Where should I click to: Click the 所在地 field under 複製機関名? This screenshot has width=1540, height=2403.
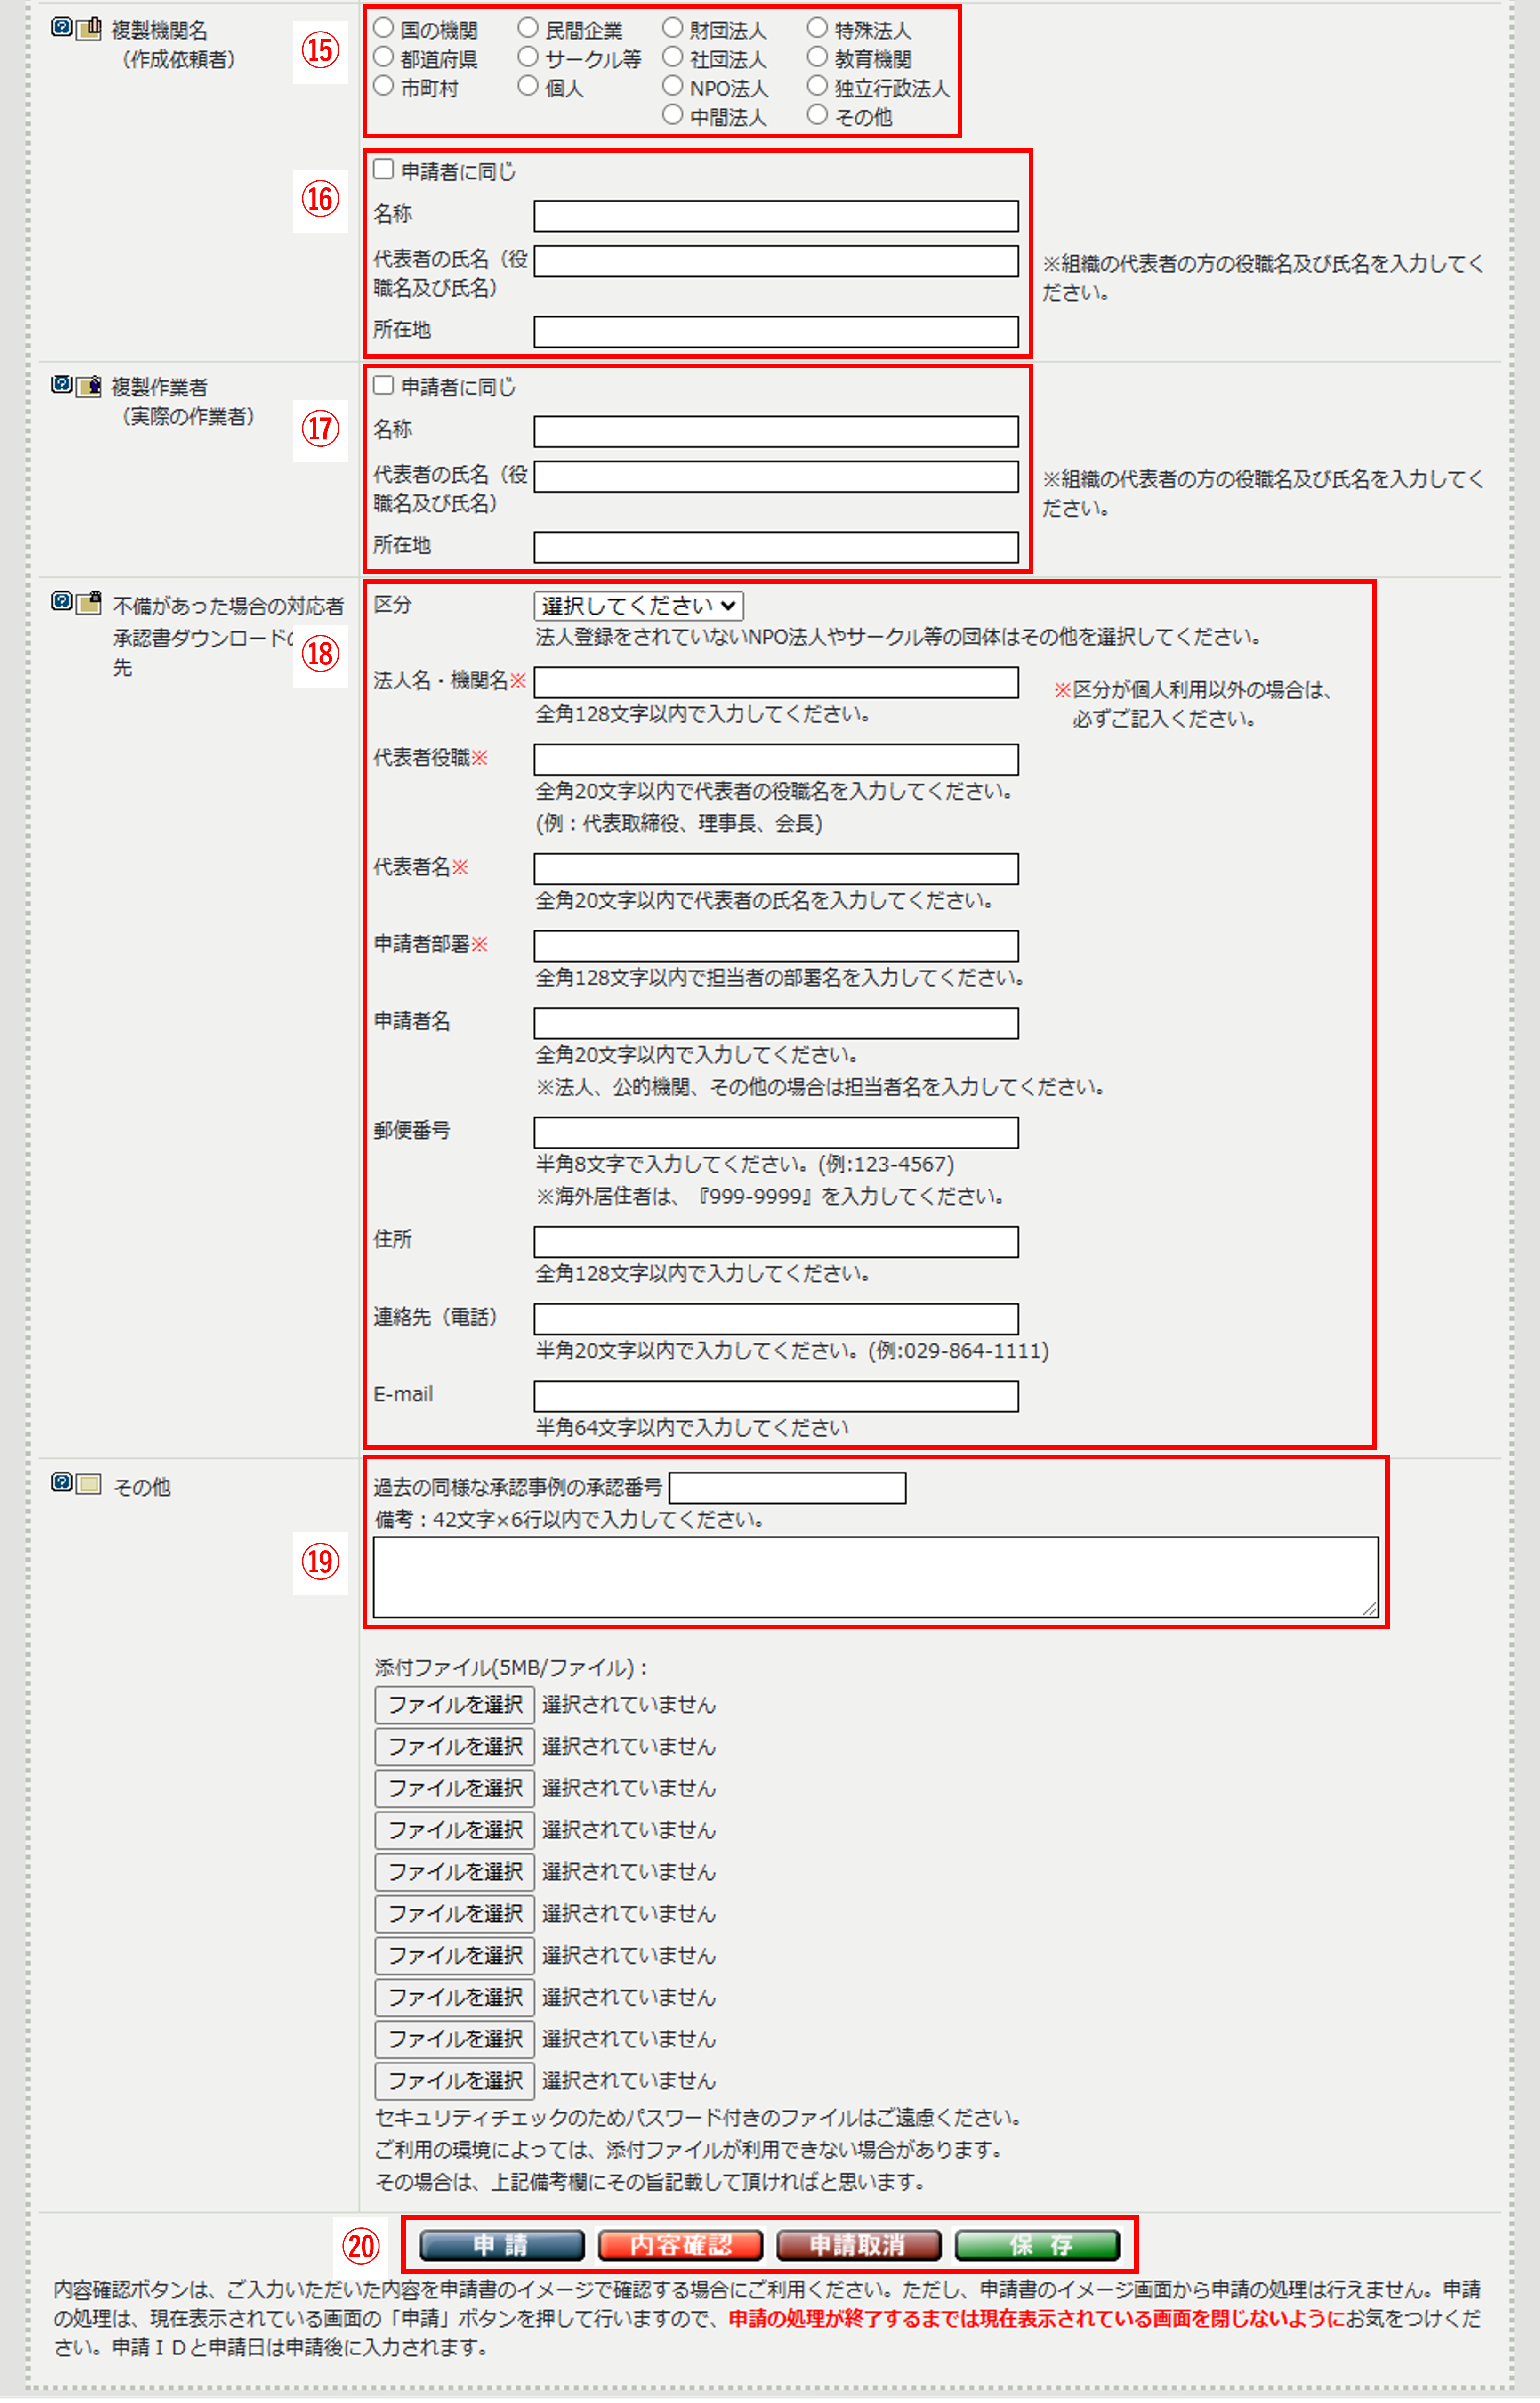776,332
